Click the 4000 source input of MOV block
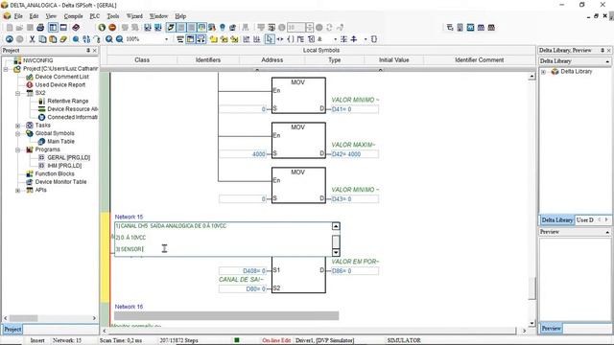The image size is (614, 345). coord(243,154)
